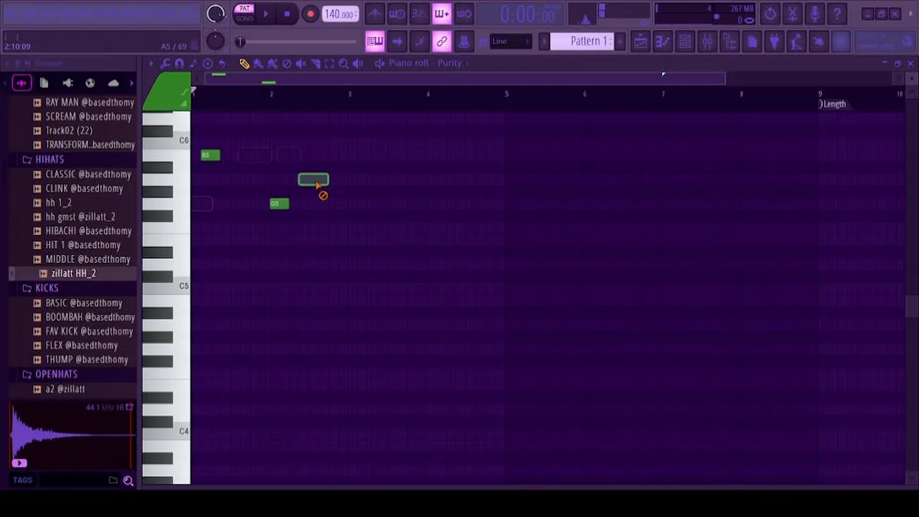Select the Mute tool in piano roll
The width and height of the screenshot is (919, 517).
pyautogui.click(x=301, y=63)
